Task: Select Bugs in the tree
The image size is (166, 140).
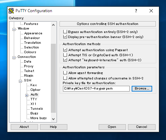Action: pos(34,113)
